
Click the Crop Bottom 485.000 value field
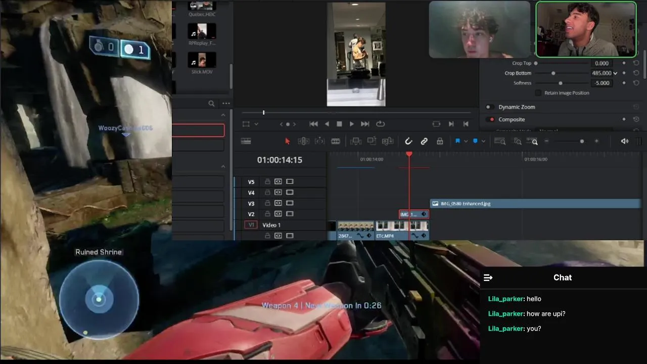coord(602,73)
